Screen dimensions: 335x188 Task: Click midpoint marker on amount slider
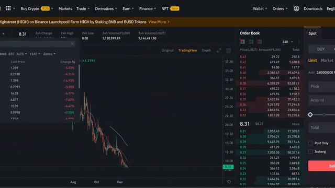[324, 115]
